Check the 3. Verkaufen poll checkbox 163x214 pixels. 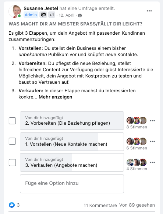13,162
